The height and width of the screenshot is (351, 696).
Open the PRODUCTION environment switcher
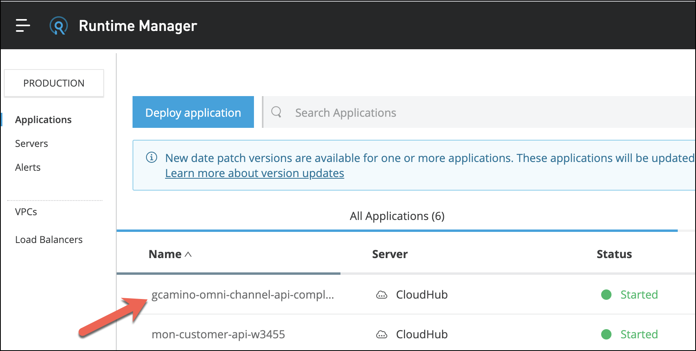coord(54,83)
